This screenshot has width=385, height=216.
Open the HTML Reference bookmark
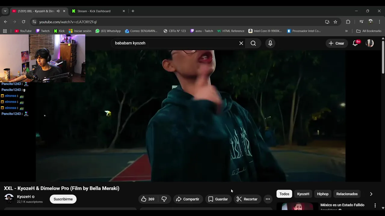pyautogui.click(x=231, y=31)
